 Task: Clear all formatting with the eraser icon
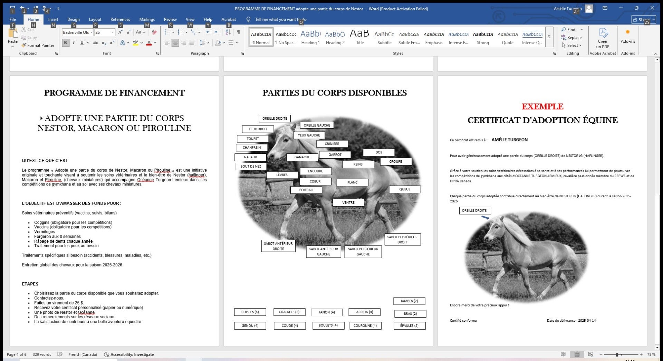pos(154,32)
